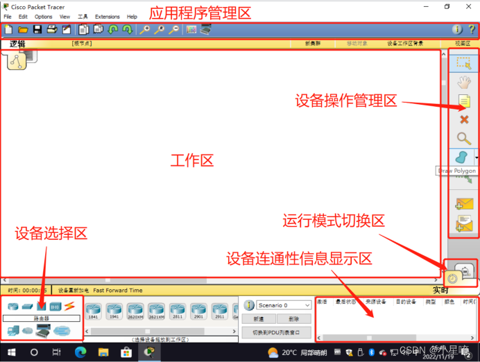
Task: Create a new file from the toolbar
Action: click(8, 30)
